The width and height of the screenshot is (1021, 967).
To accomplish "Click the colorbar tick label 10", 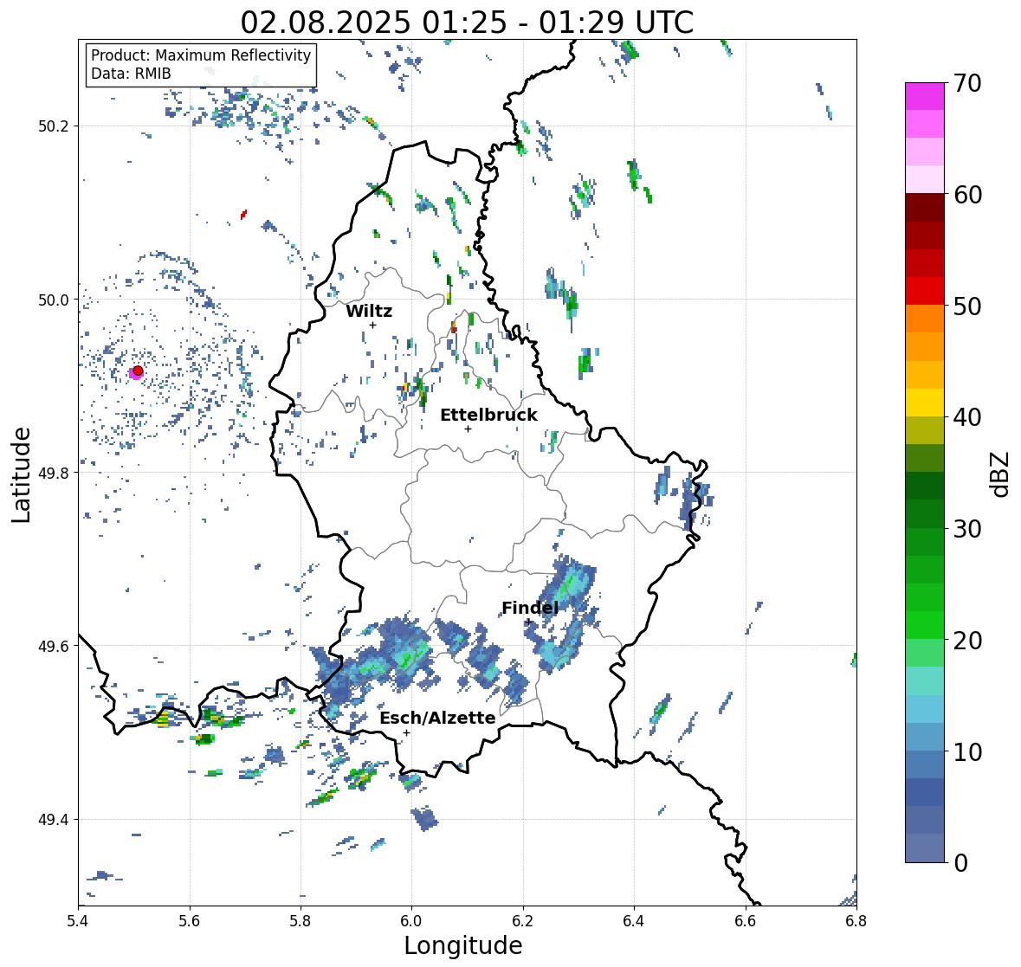I will pyautogui.click(x=967, y=751).
